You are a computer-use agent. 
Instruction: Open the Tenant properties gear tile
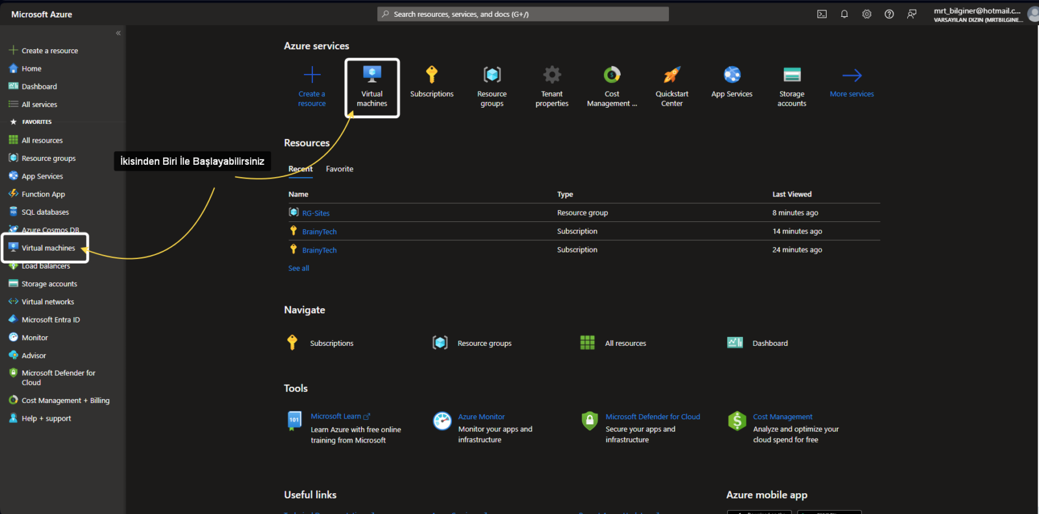(x=552, y=87)
